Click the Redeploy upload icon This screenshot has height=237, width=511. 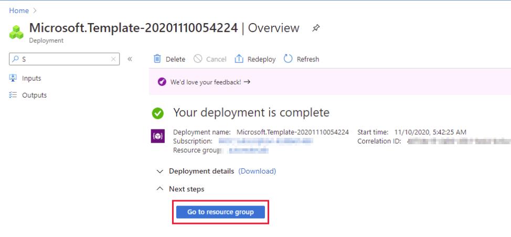coord(239,59)
